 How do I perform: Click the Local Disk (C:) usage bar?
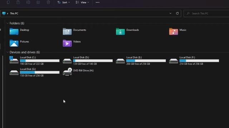click(x=40, y=61)
